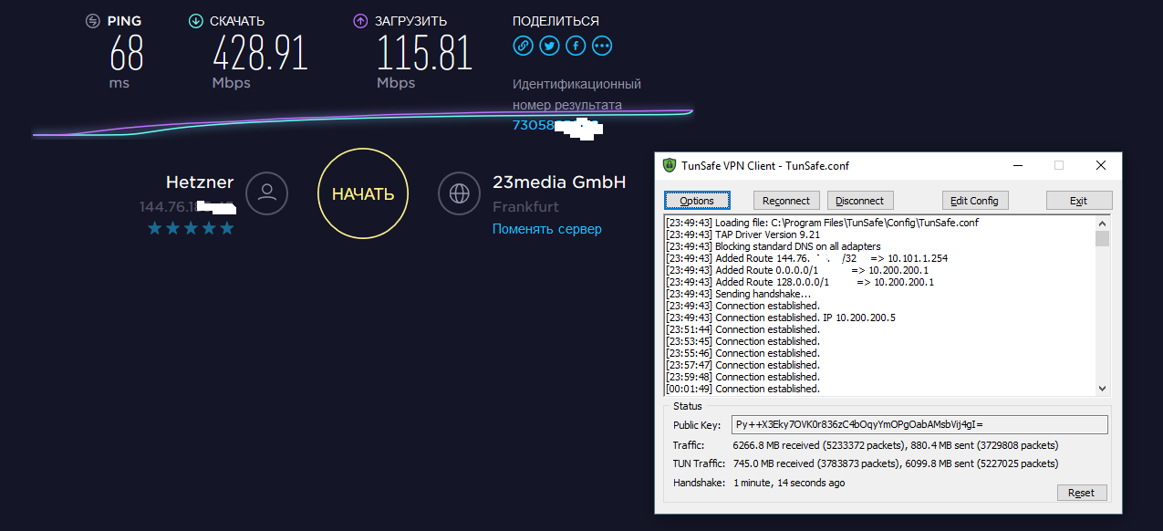1163x531 pixels.
Task: Click the Hetzner provider name
Action: [200, 182]
